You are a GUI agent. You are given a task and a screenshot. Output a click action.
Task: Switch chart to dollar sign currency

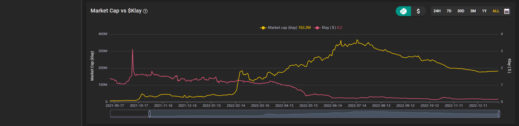(418, 11)
